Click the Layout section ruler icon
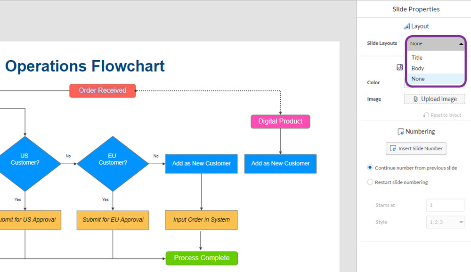The image size is (471, 272). 406,26
